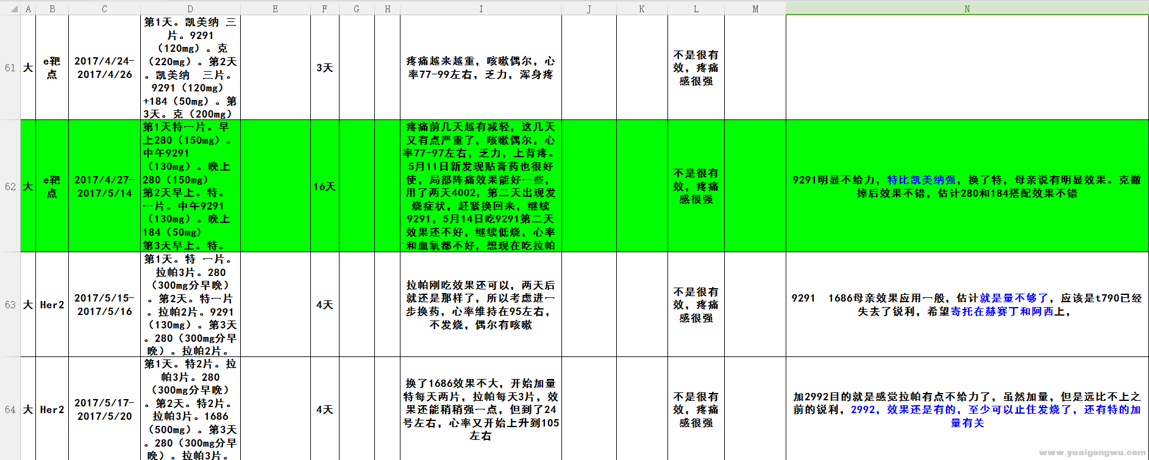Click note cell '加2992目的就是感觉拉帕'
The height and width of the screenshot is (460, 1149).
[967, 409]
